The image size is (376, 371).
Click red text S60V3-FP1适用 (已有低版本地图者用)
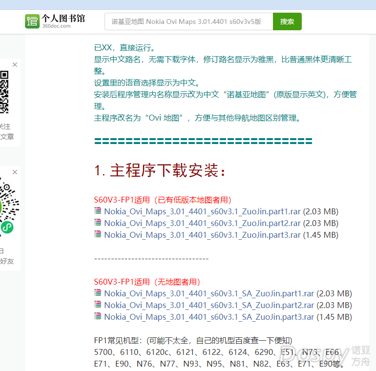click(163, 200)
